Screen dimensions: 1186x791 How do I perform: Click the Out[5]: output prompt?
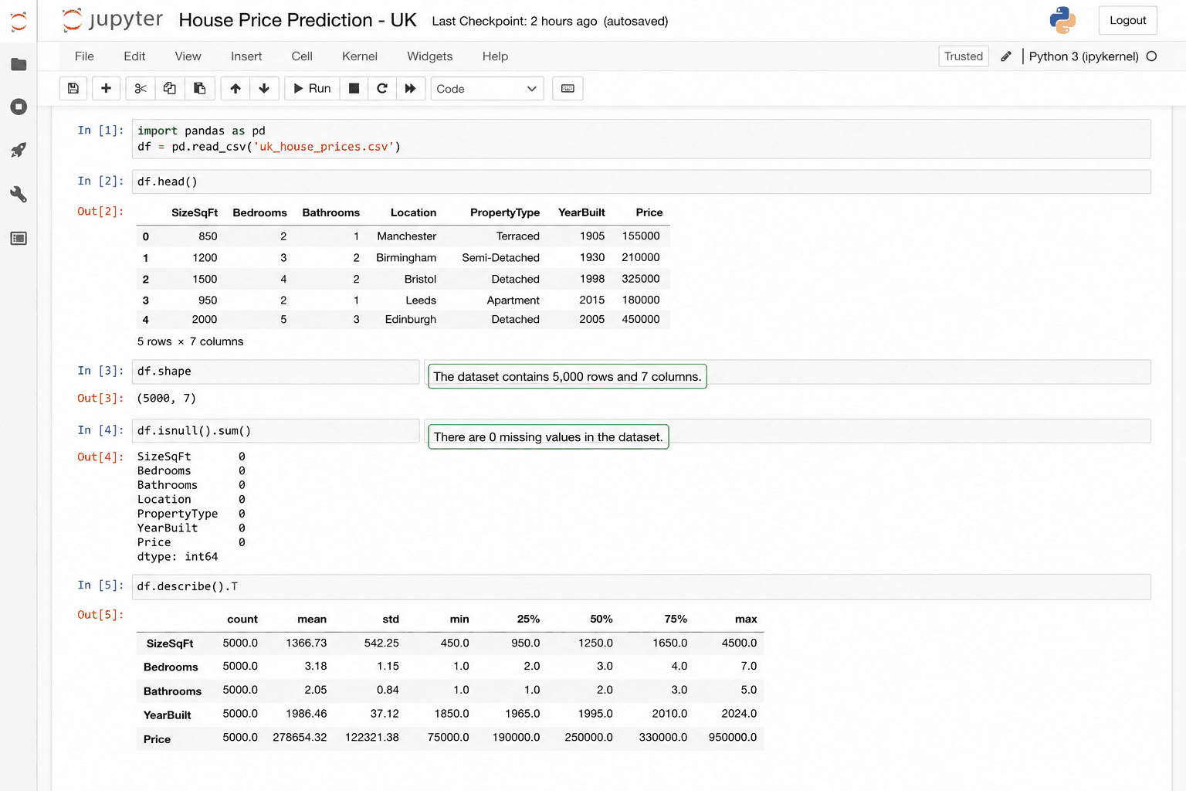click(x=100, y=615)
